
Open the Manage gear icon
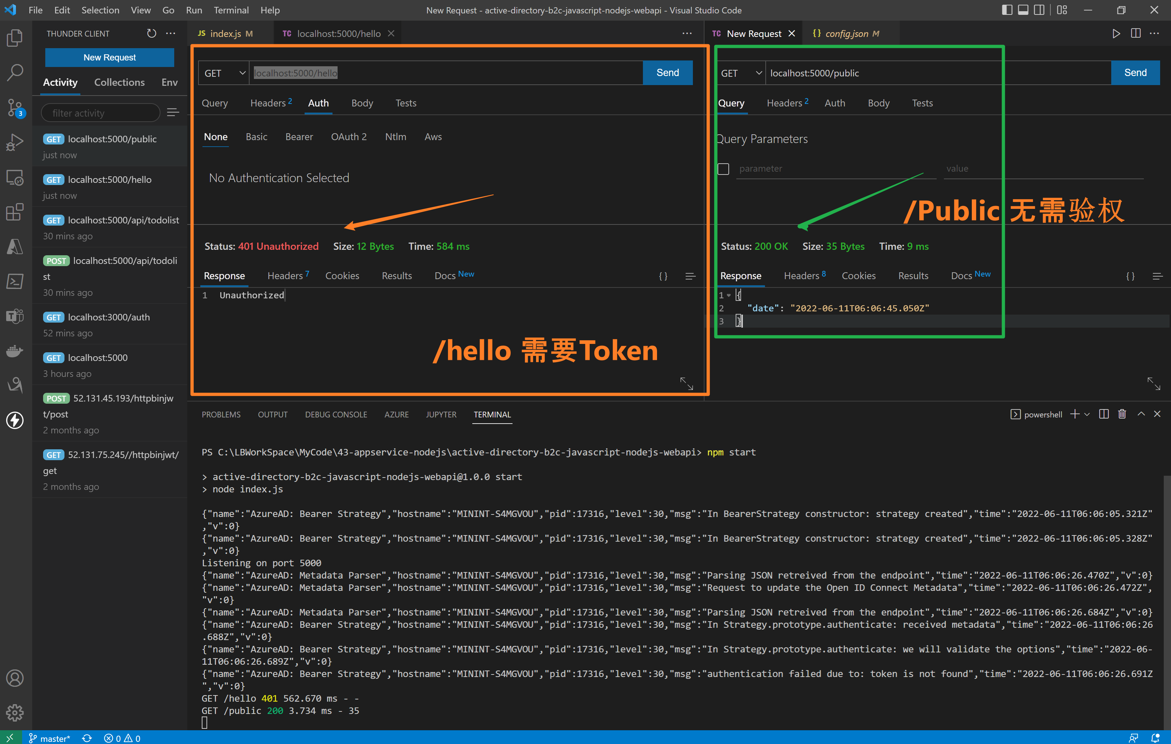pos(14,713)
